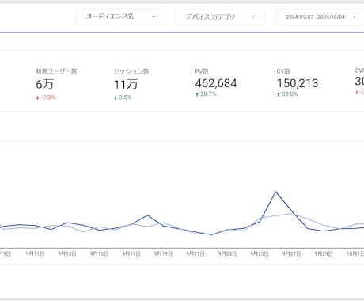The height and width of the screenshot is (301, 364).
Task: Click the 9月19日 axis label
Action: point(163,253)
